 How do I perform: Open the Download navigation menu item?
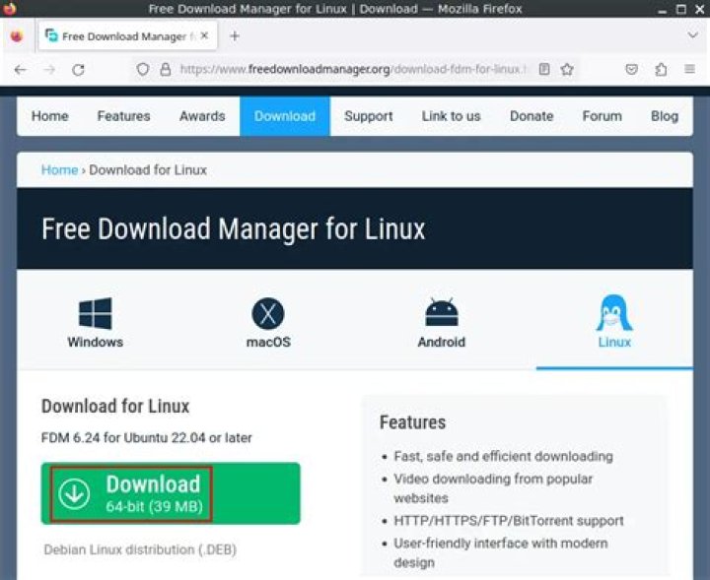285,116
